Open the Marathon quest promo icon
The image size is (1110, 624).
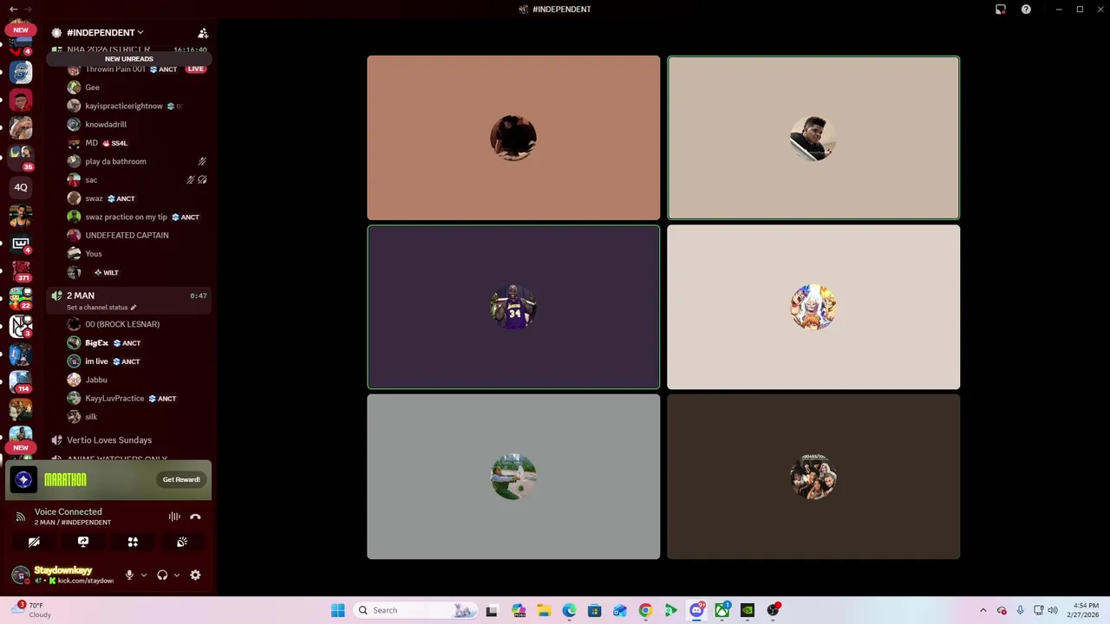pyautogui.click(x=23, y=479)
